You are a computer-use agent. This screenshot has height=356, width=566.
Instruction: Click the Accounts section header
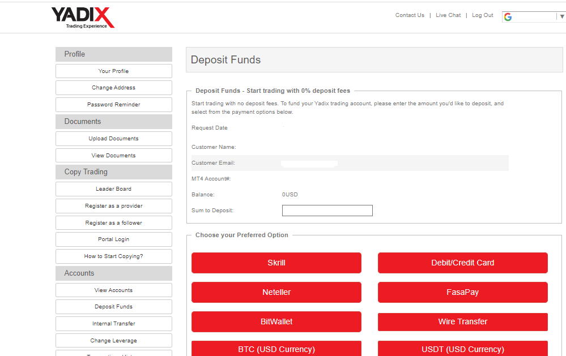(x=114, y=273)
